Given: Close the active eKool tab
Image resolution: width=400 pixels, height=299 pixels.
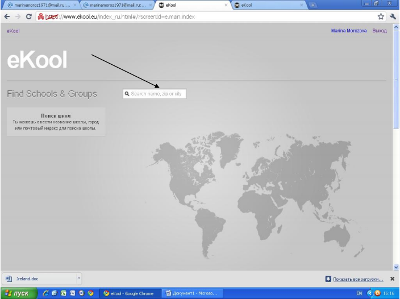Looking at the screenshot, I should tap(226, 5).
